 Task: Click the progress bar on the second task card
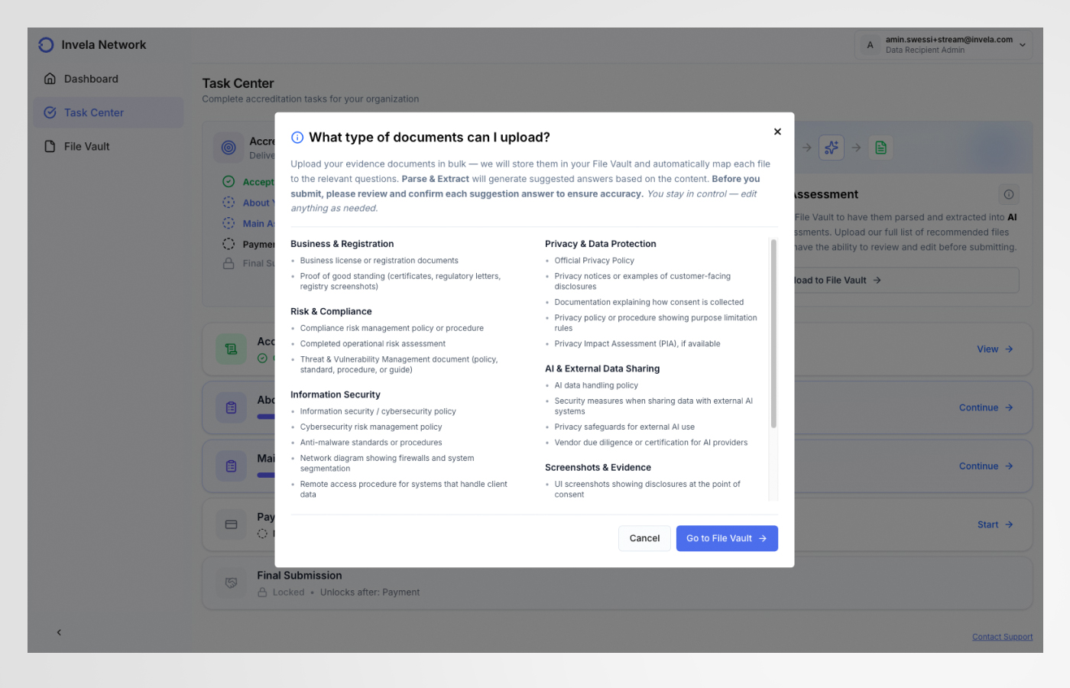click(267, 416)
